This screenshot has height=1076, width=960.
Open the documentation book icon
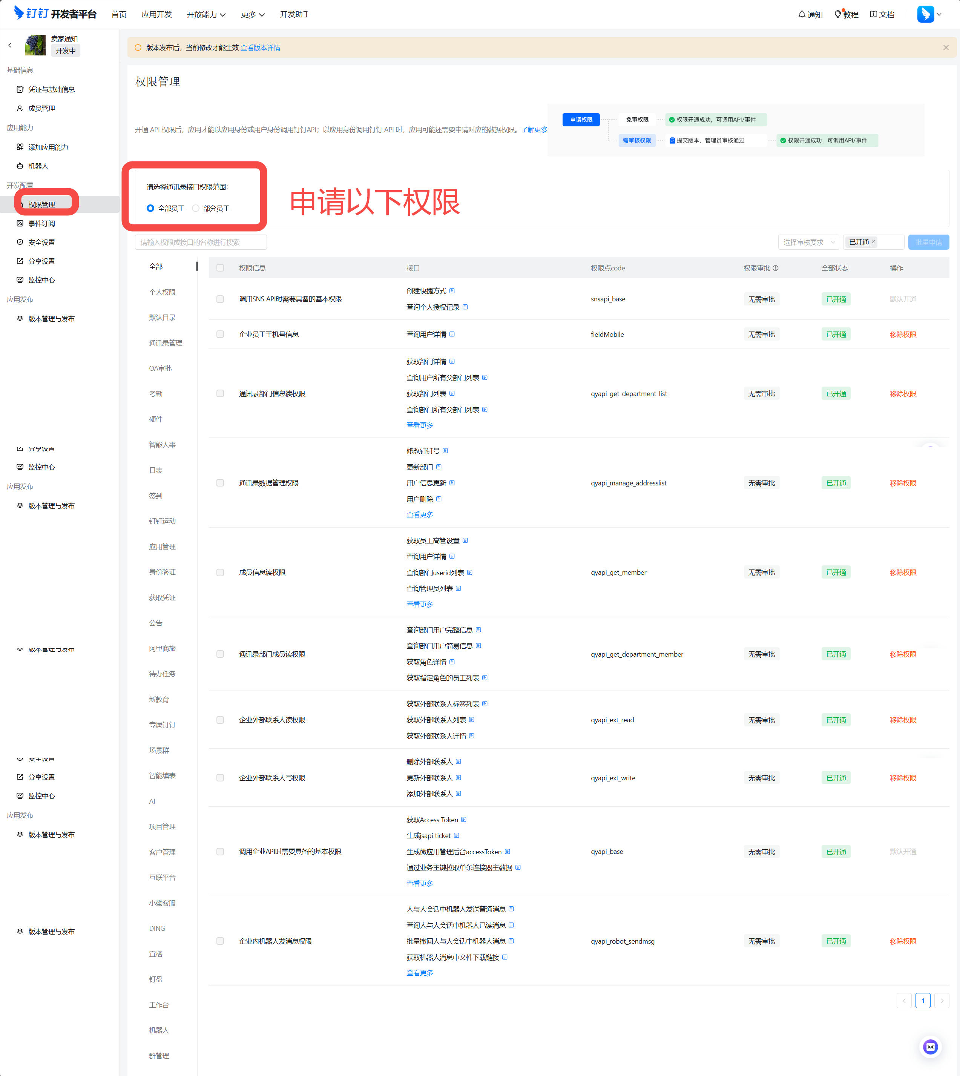[x=874, y=14]
